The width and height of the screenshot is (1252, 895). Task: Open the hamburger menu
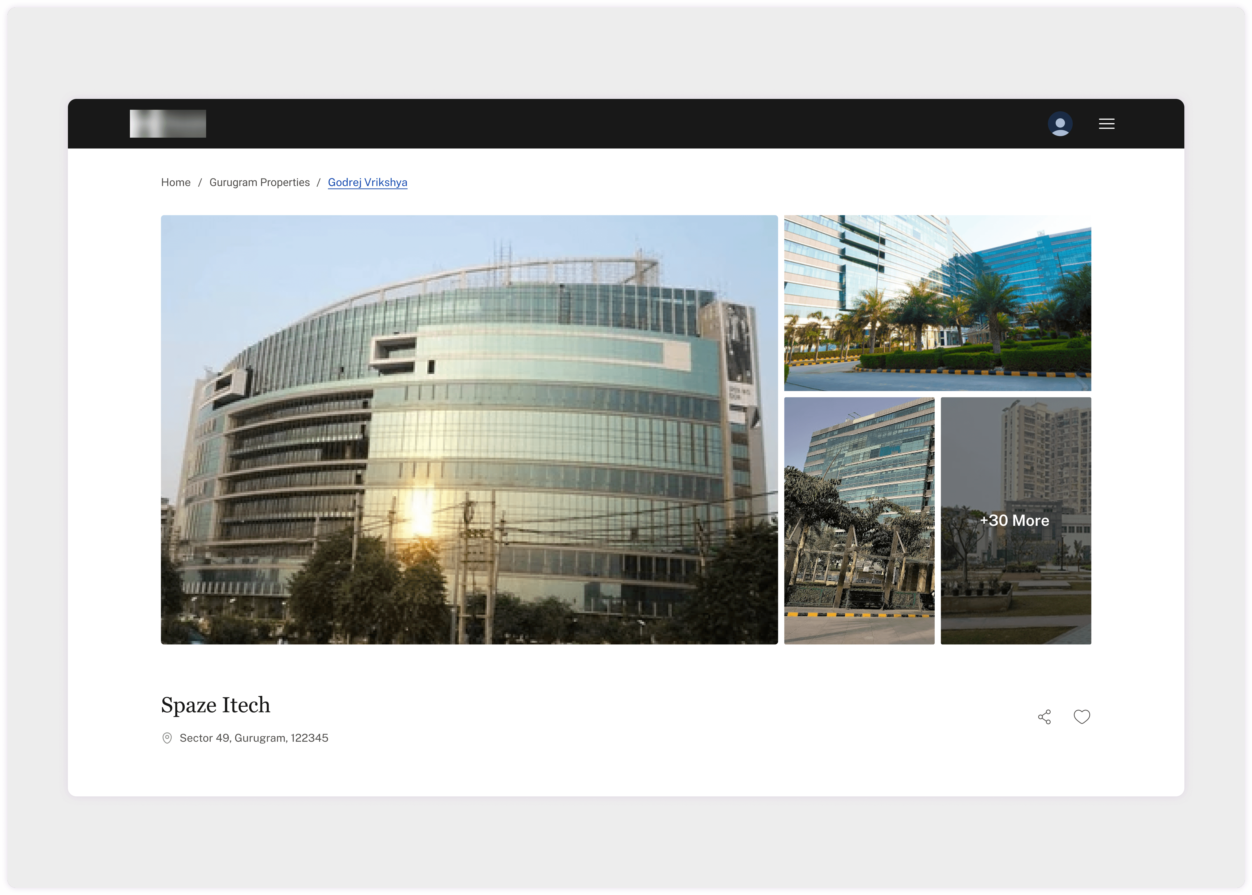coord(1106,124)
